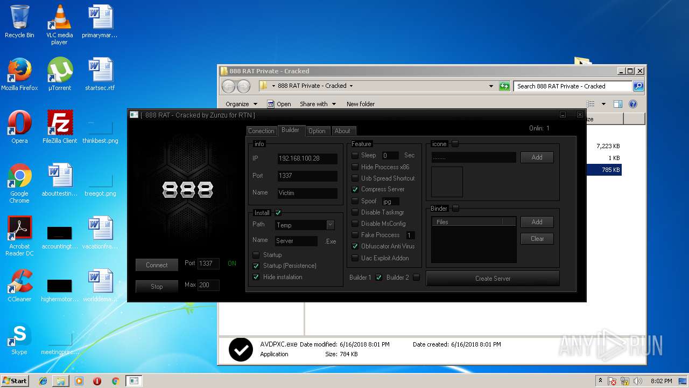689x388 pixels.
Task: Launch CCleaner desktop shortcut
Action: pos(19,286)
